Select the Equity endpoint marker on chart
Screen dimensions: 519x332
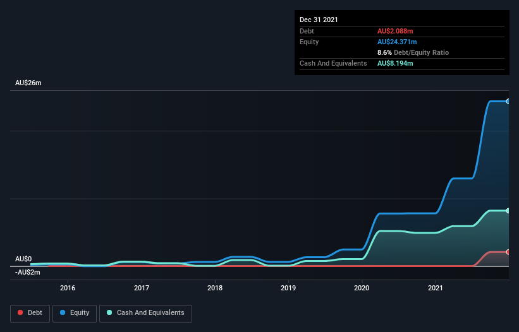pyautogui.click(x=508, y=102)
